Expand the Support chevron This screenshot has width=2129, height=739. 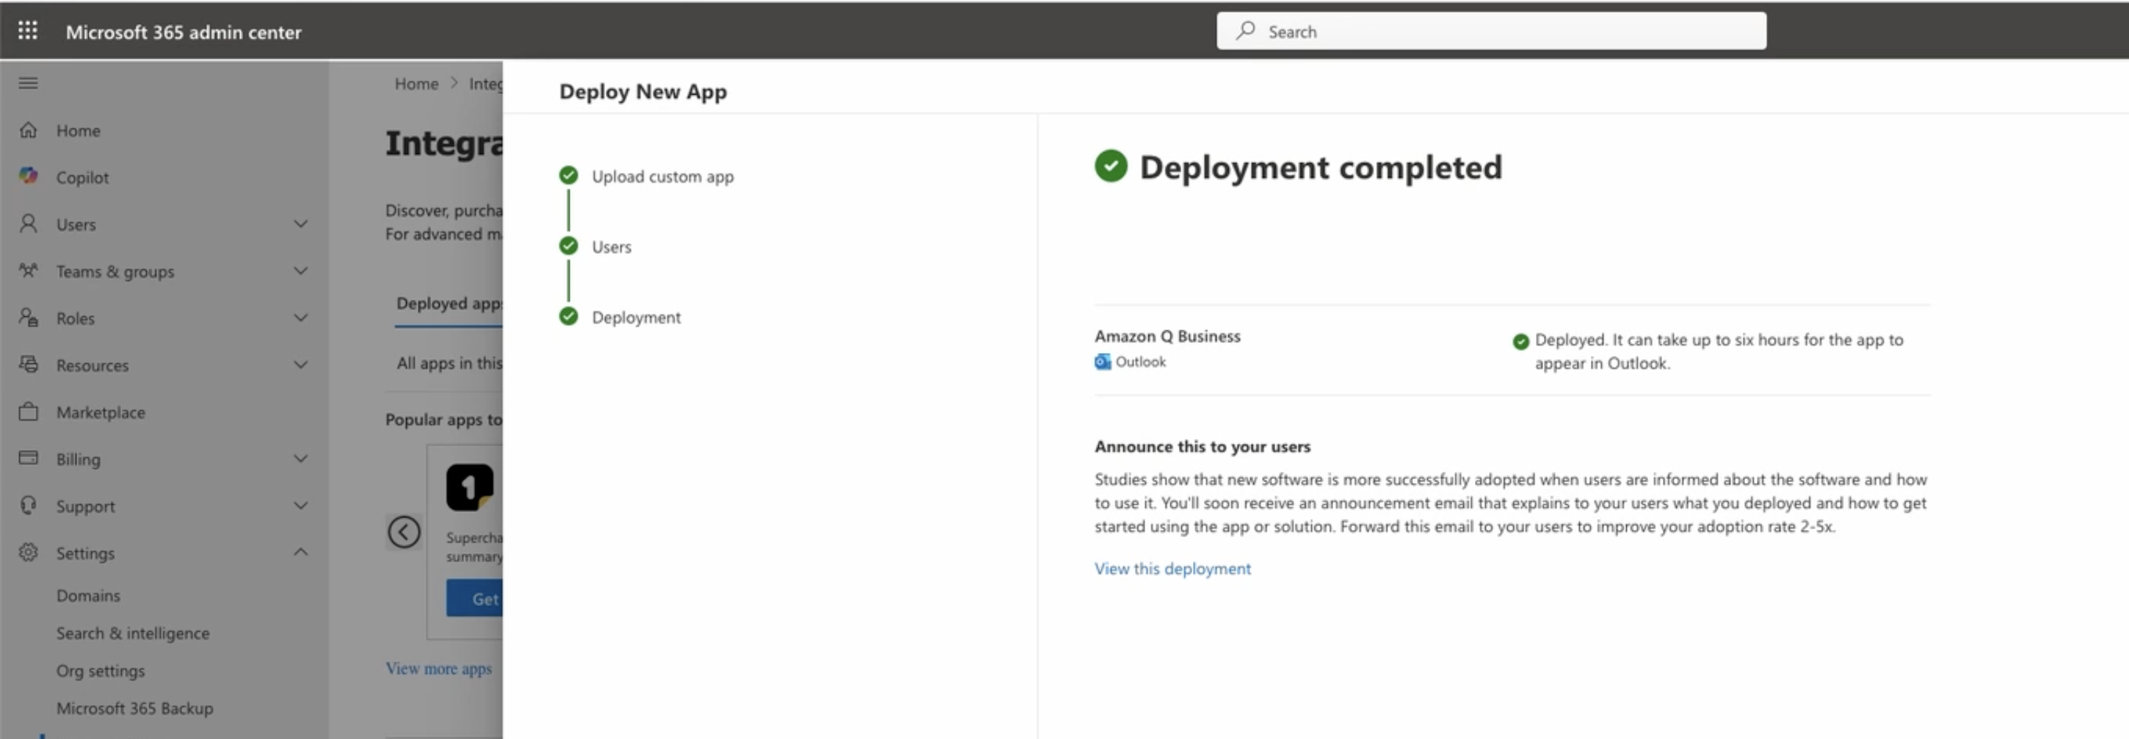point(301,506)
